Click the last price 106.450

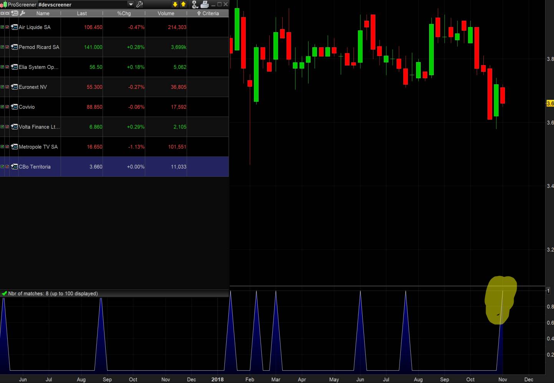[93, 27]
